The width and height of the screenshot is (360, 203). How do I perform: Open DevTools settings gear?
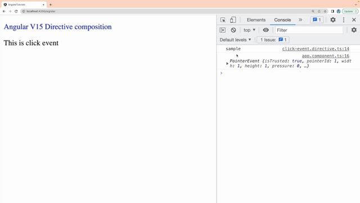(333, 20)
